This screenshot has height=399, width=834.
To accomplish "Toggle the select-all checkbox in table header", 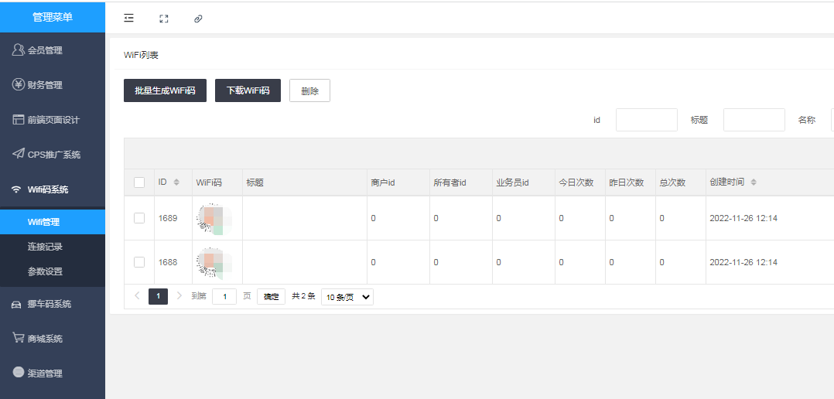I will (x=139, y=182).
